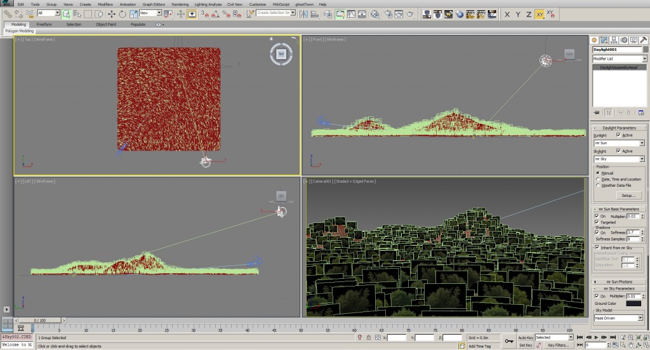650x350 pixels.
Task: Restrict to X axis
Action: 507,14
